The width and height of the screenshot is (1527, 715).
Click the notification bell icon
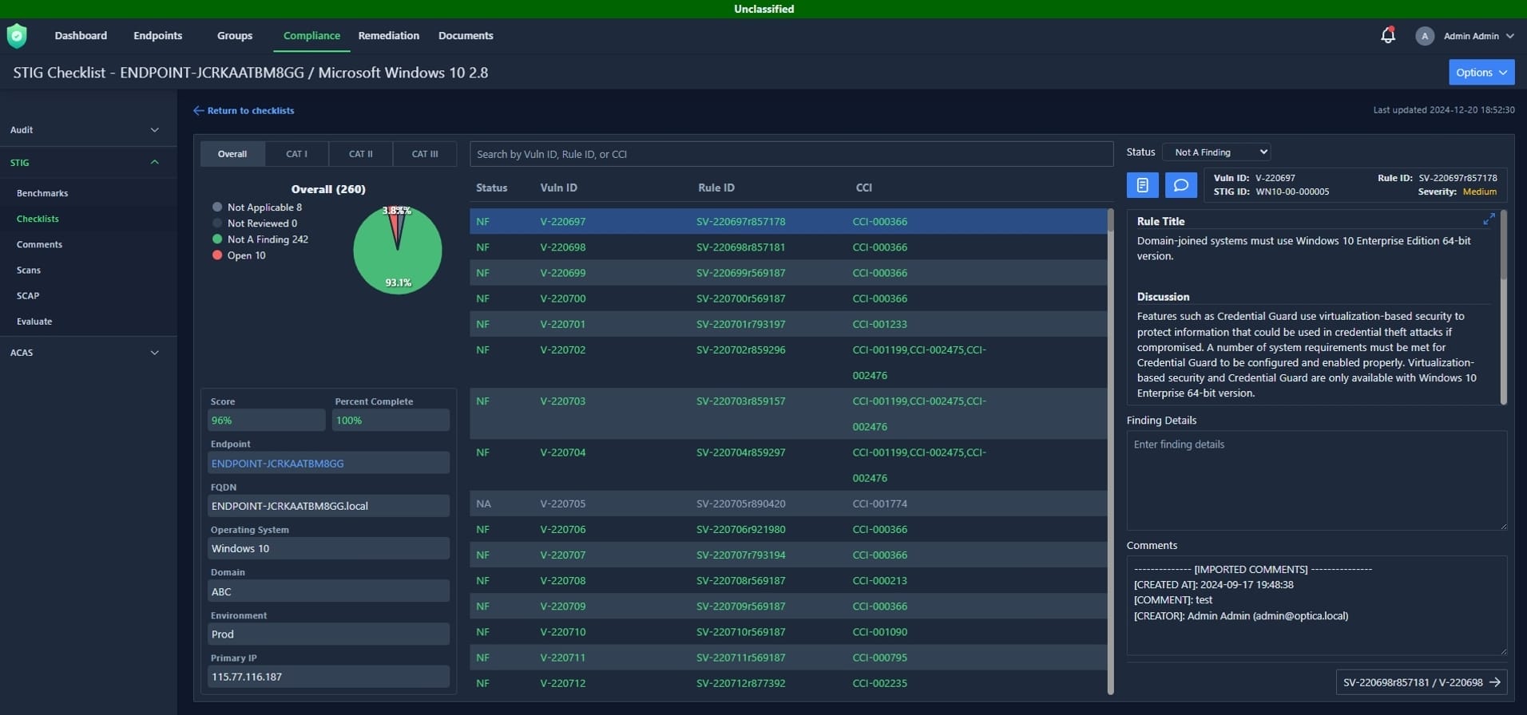(1387, 36)
